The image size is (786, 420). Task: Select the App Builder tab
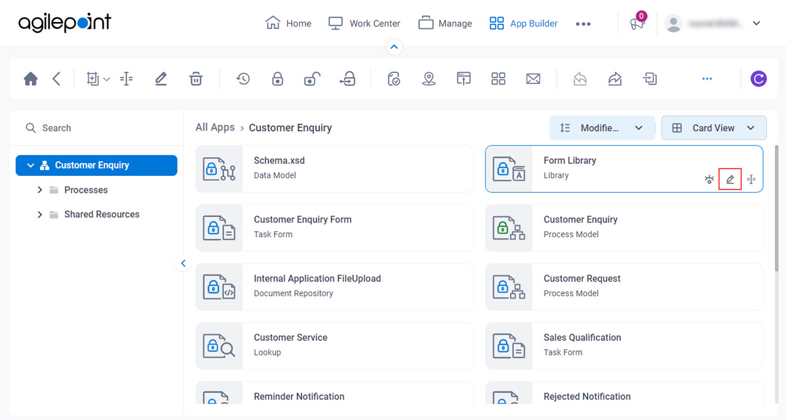tap(523, 23)
